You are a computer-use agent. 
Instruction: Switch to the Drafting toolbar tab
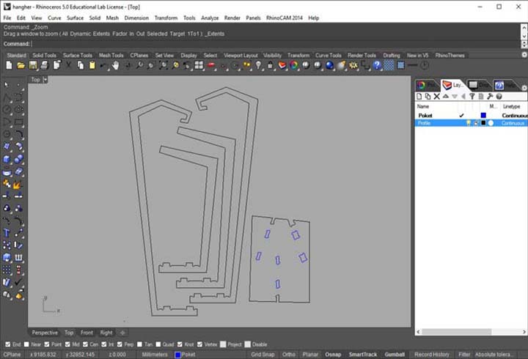[392, 55]
